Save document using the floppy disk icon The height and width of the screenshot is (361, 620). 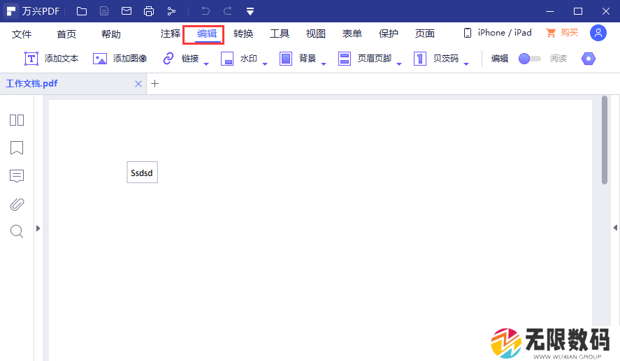[104, 11]
